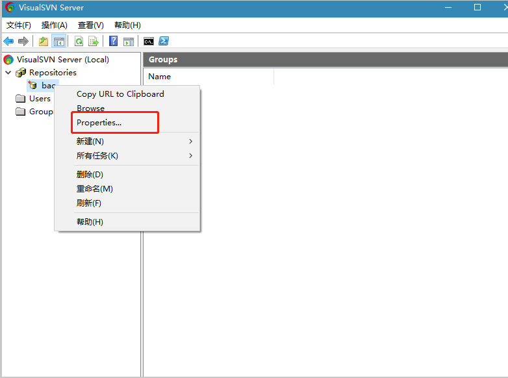The height and width of the screenshot is (378, 508).
Task: Select VisualSVN Server (Local) tree label
Action: pos(63,60)
